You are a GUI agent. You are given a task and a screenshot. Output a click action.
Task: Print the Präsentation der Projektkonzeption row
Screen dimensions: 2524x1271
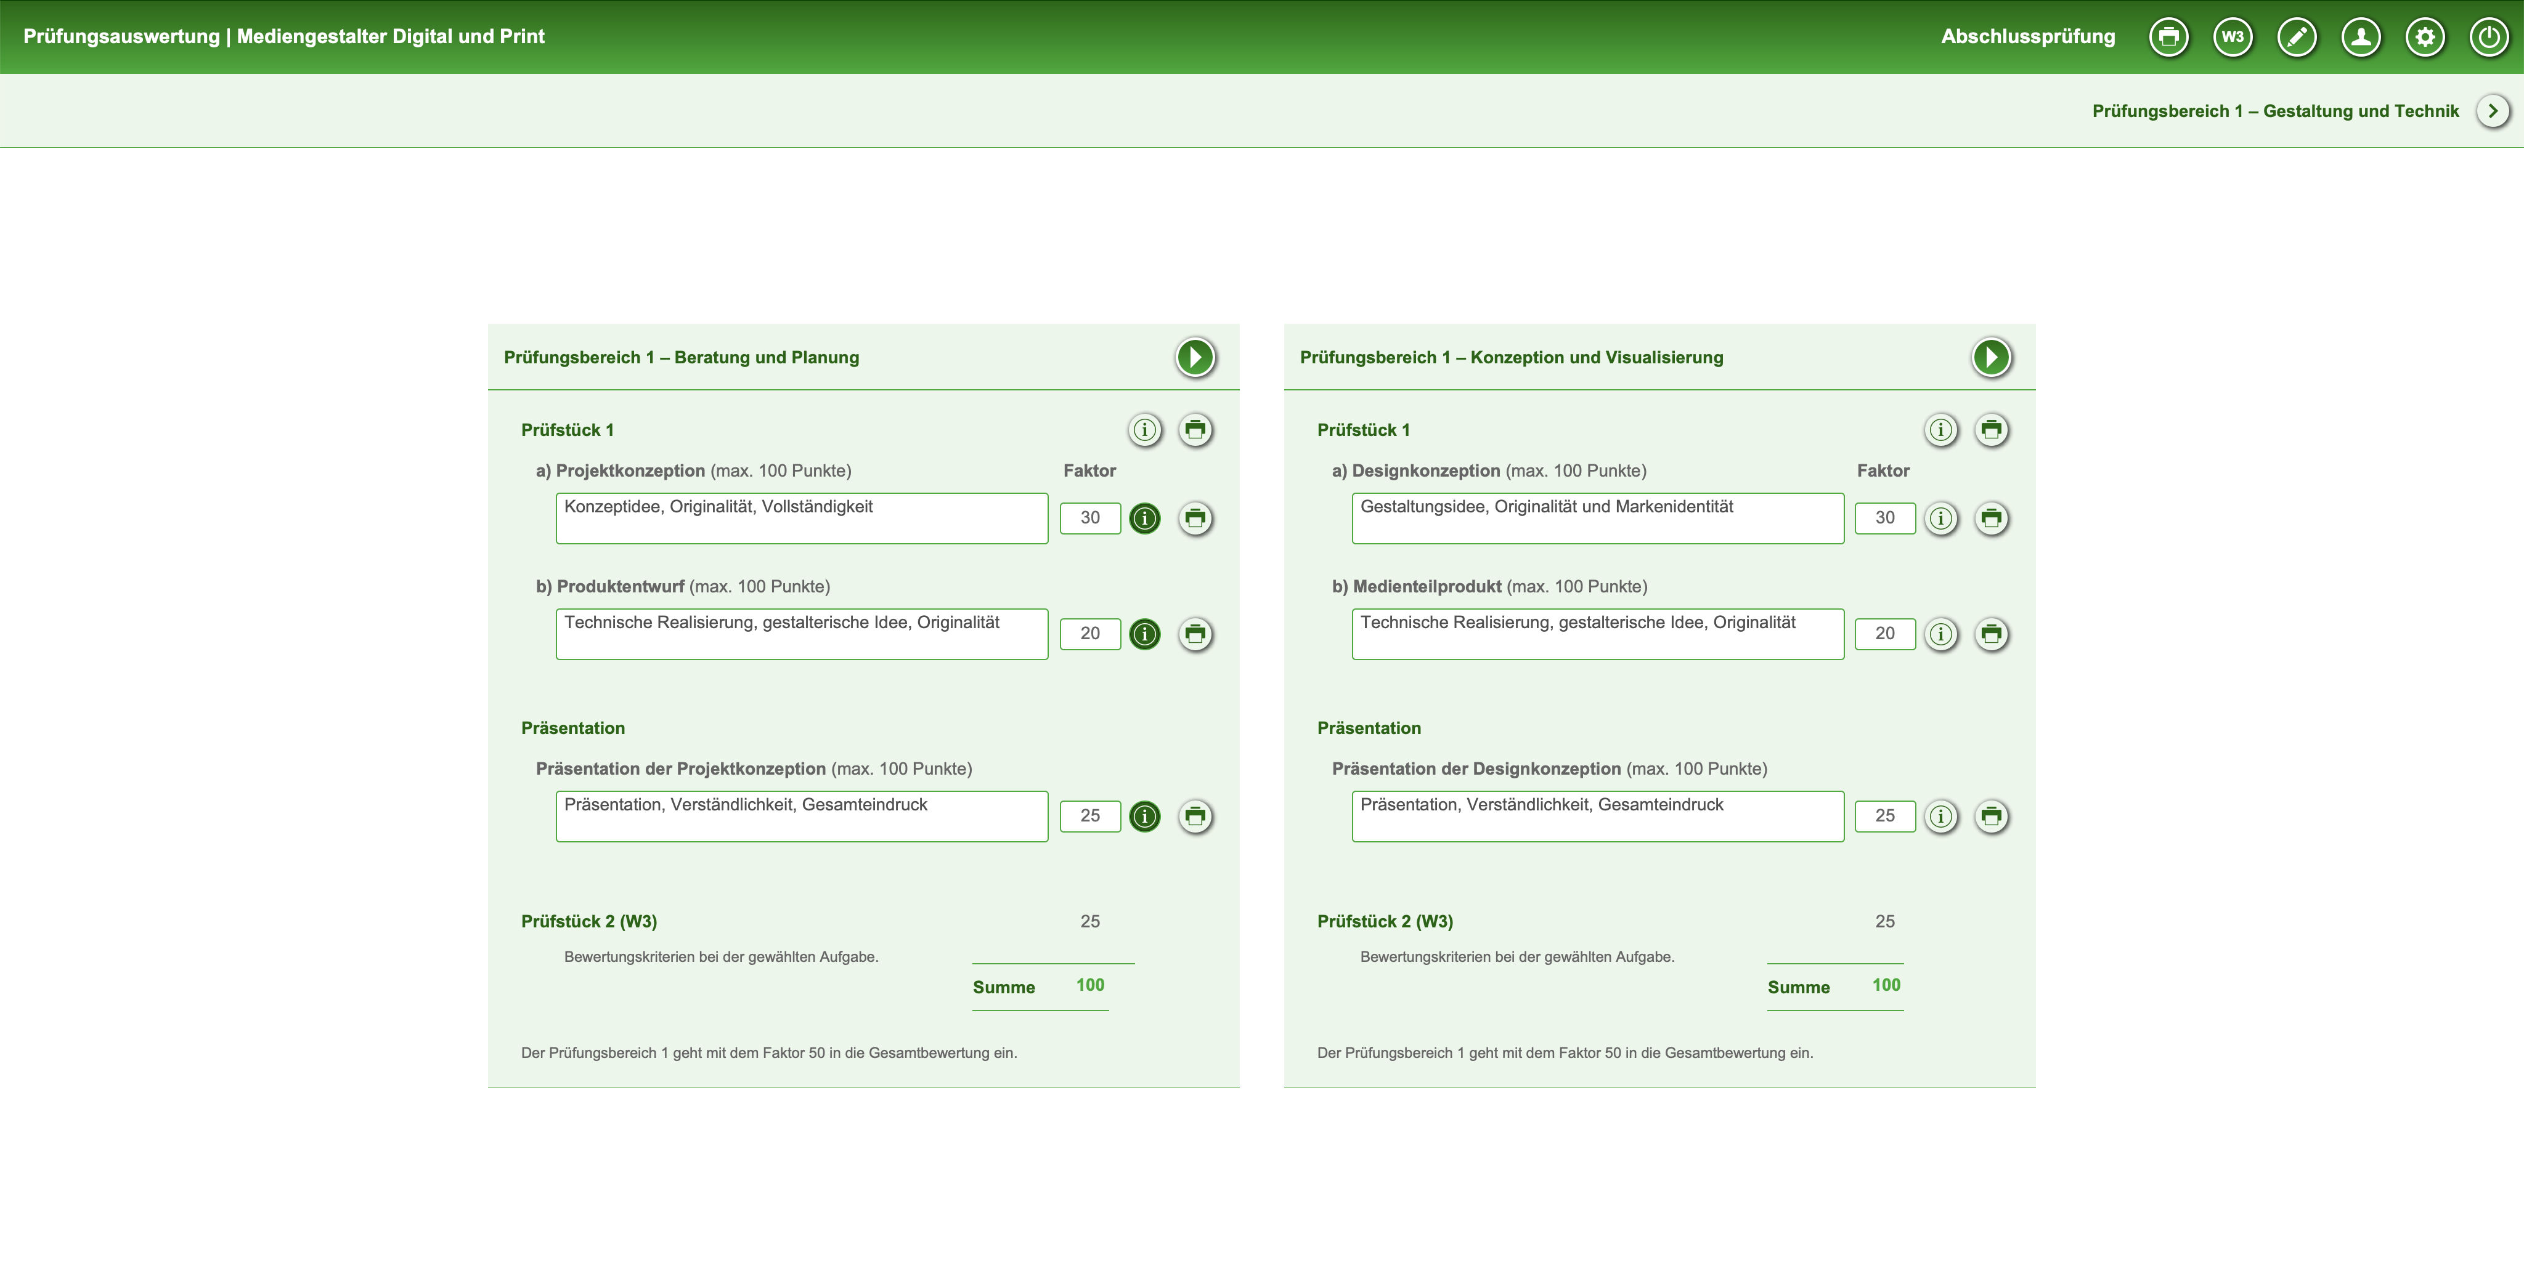tap(1195, 816)
